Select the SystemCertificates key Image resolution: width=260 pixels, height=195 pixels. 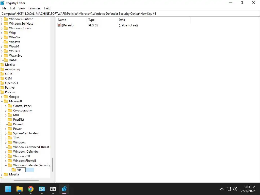click(26, 133)
